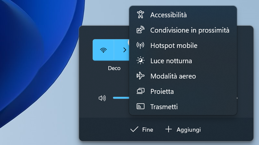The image size is (259, 145).
Task: Click the Luce notturna sun icon
Action: coord(140,61)
